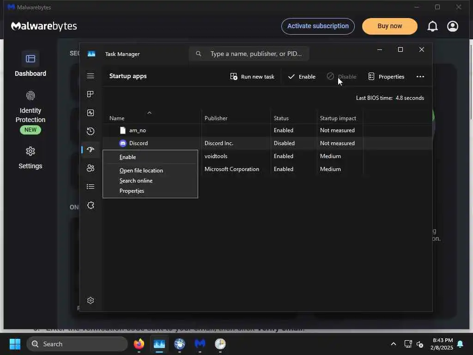
Task: Open Malwarebytes Settings sidebar item
Action: 30,158
